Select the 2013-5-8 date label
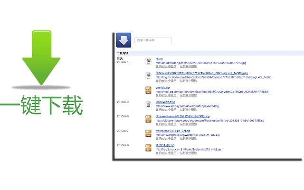Screen dimensions: 304x190 123,116
